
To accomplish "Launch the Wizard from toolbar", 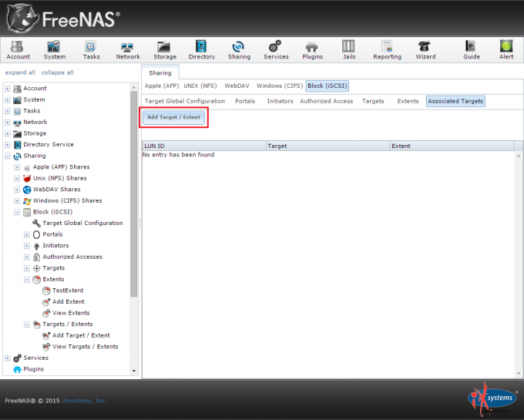I will tap(425, 50).
